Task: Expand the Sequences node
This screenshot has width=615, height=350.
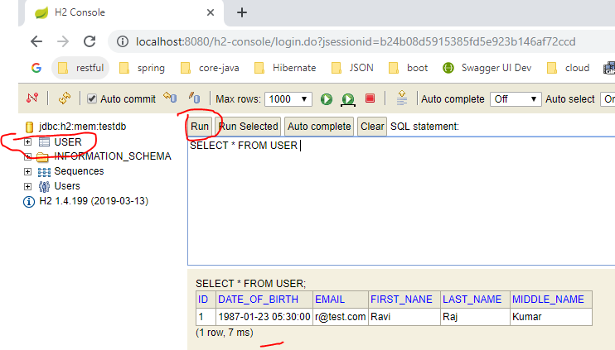Action: point(27,171)
